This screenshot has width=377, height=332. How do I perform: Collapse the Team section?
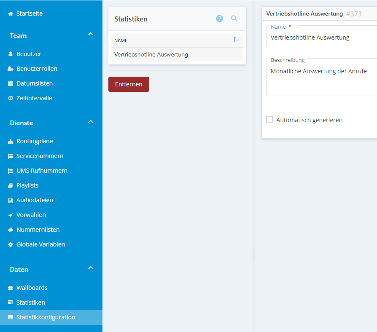tap(90, 34)
